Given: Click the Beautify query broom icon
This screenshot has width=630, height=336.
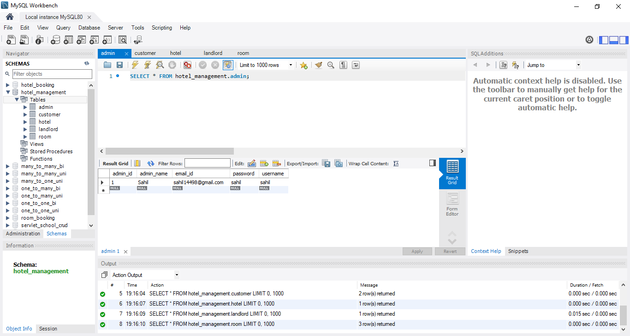Looking at the screenshot, I should pyautogui.click(x=318, y=65).
